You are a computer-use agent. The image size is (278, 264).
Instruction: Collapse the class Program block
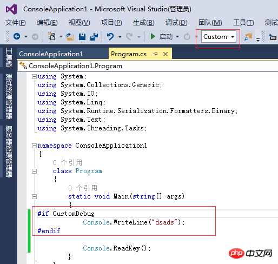(34, 171)
